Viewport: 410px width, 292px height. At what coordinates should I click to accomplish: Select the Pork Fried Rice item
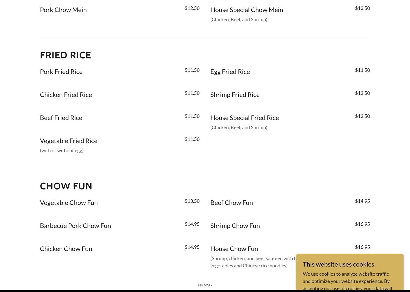(x=61, y=72)
